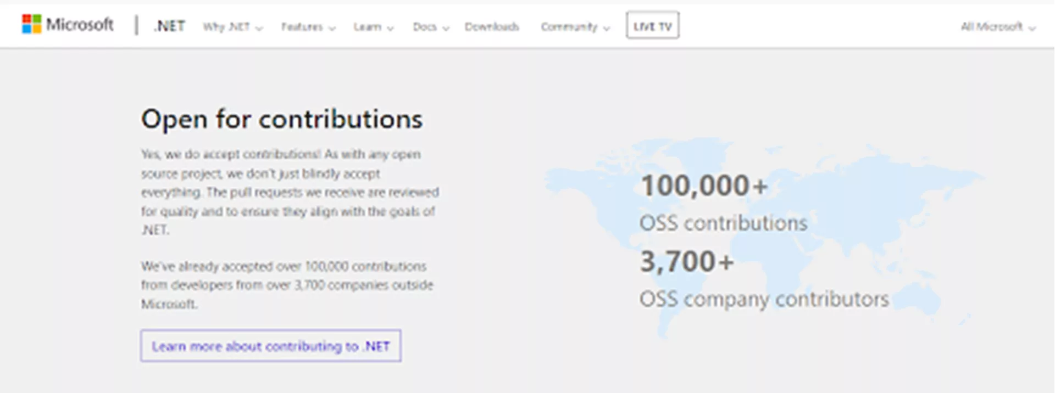
Task: Click the paragraph starting 'We've already accepted'
Action: point(287,285)
